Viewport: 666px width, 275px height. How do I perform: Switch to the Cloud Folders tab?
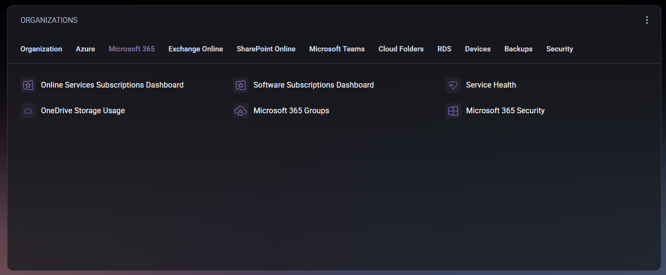tap(401, 49)
